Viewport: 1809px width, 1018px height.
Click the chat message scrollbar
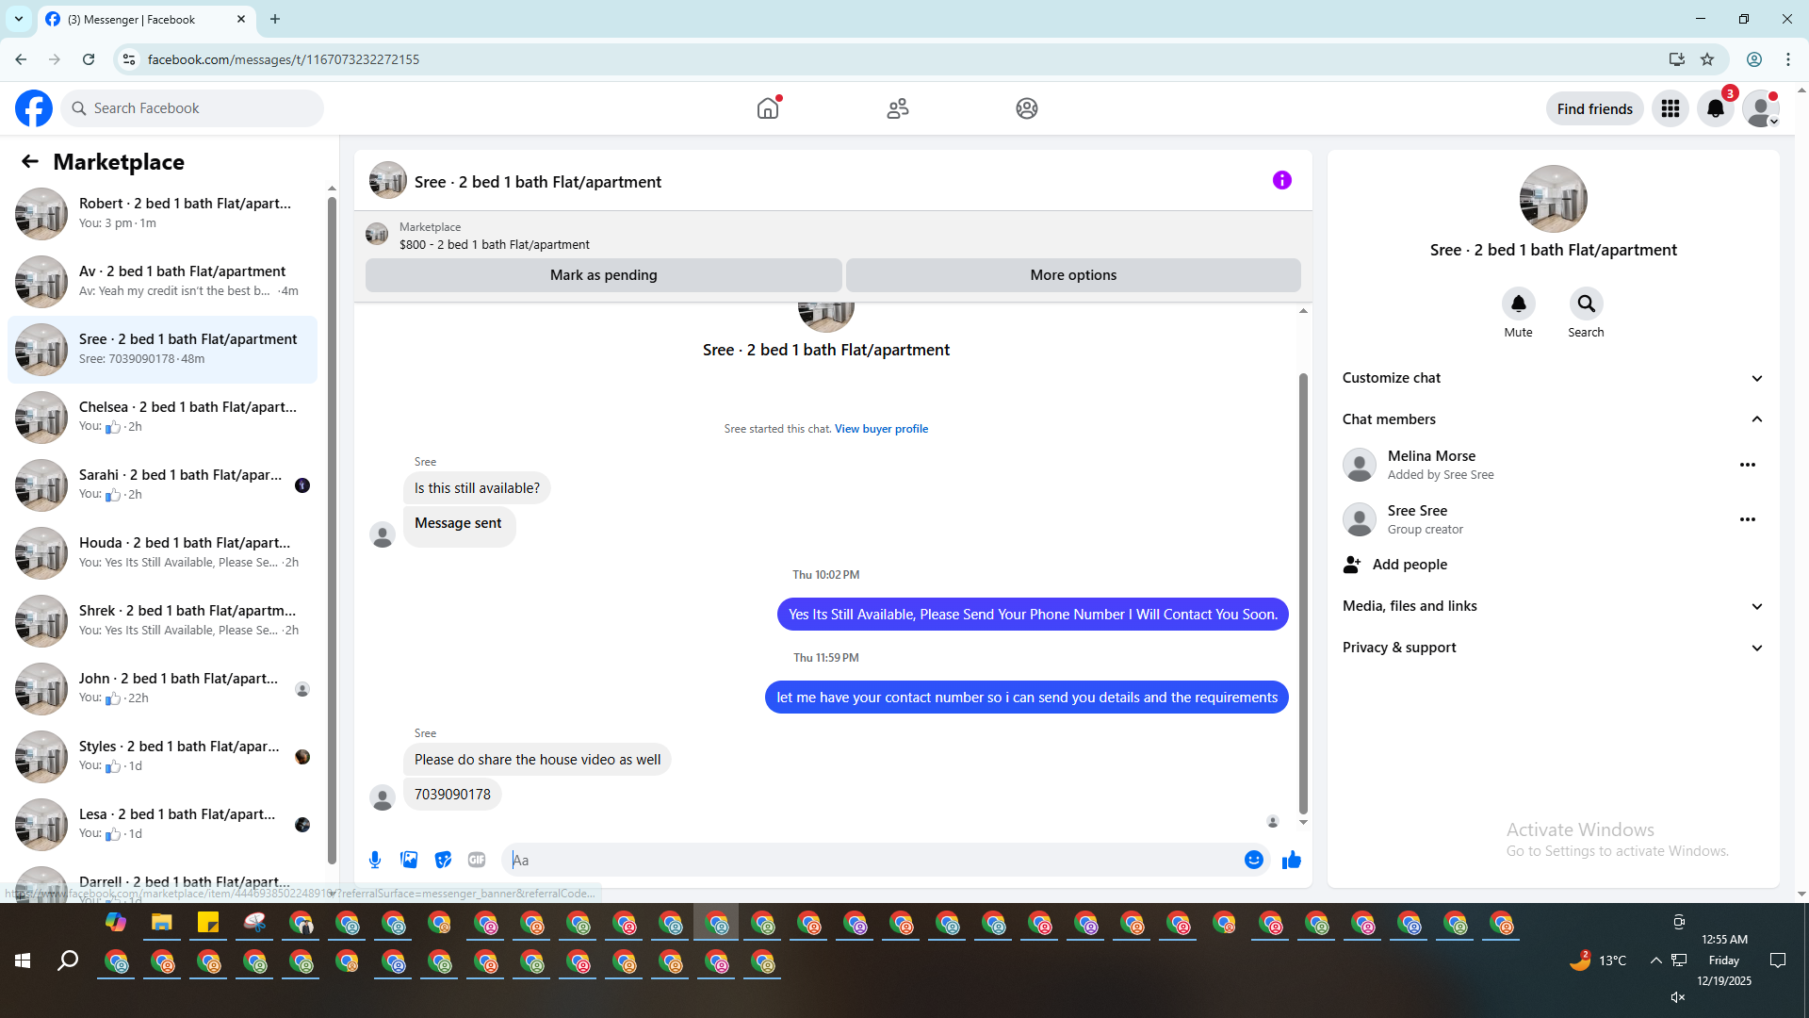point(1303,594)
